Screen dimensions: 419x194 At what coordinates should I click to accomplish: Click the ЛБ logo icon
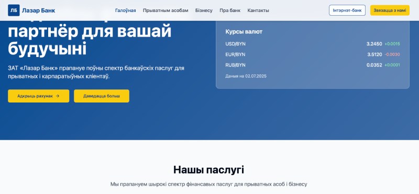tap(14, 10)
